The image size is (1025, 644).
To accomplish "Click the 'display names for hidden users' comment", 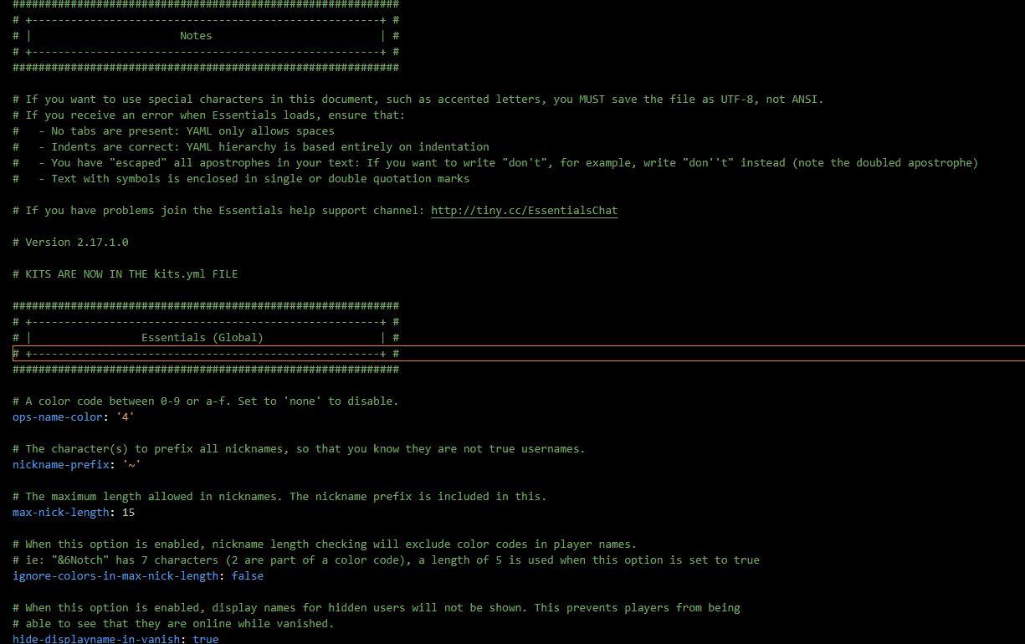I will click(x=377, y=608).
